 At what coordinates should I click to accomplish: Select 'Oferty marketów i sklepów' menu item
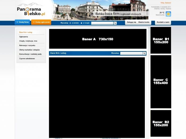(x=29, y=50)
